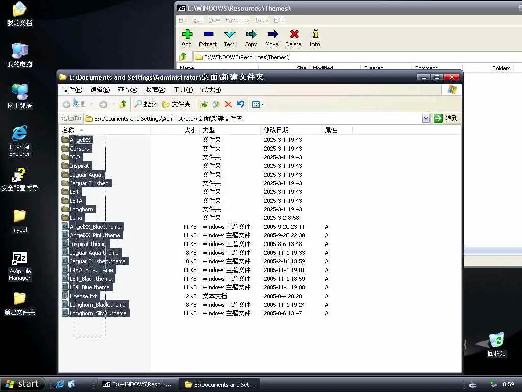Sort by the 大小 column header
The height and width of the screenshot is (392, 522).
tap(175, 130)
